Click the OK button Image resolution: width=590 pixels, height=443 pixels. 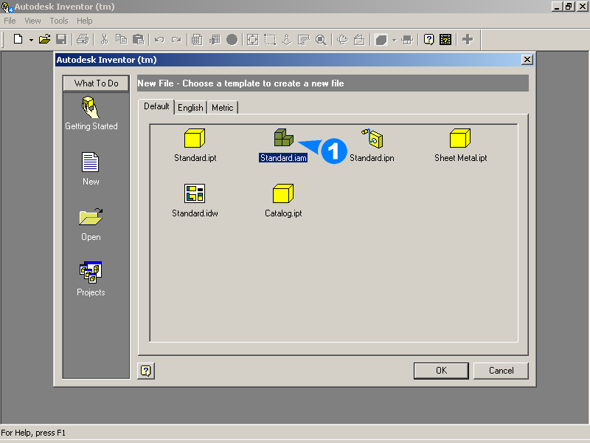pos(441,371)
